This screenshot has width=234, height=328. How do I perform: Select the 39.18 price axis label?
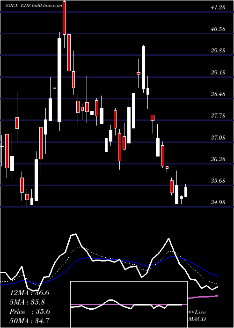[218, 73]
